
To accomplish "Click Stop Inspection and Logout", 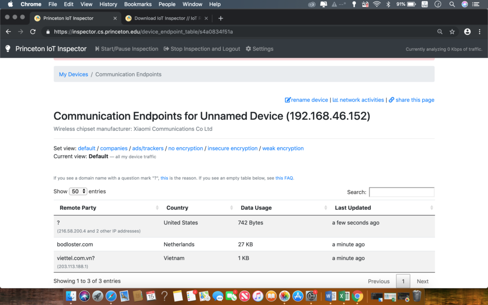I will [x=202, y=49].
